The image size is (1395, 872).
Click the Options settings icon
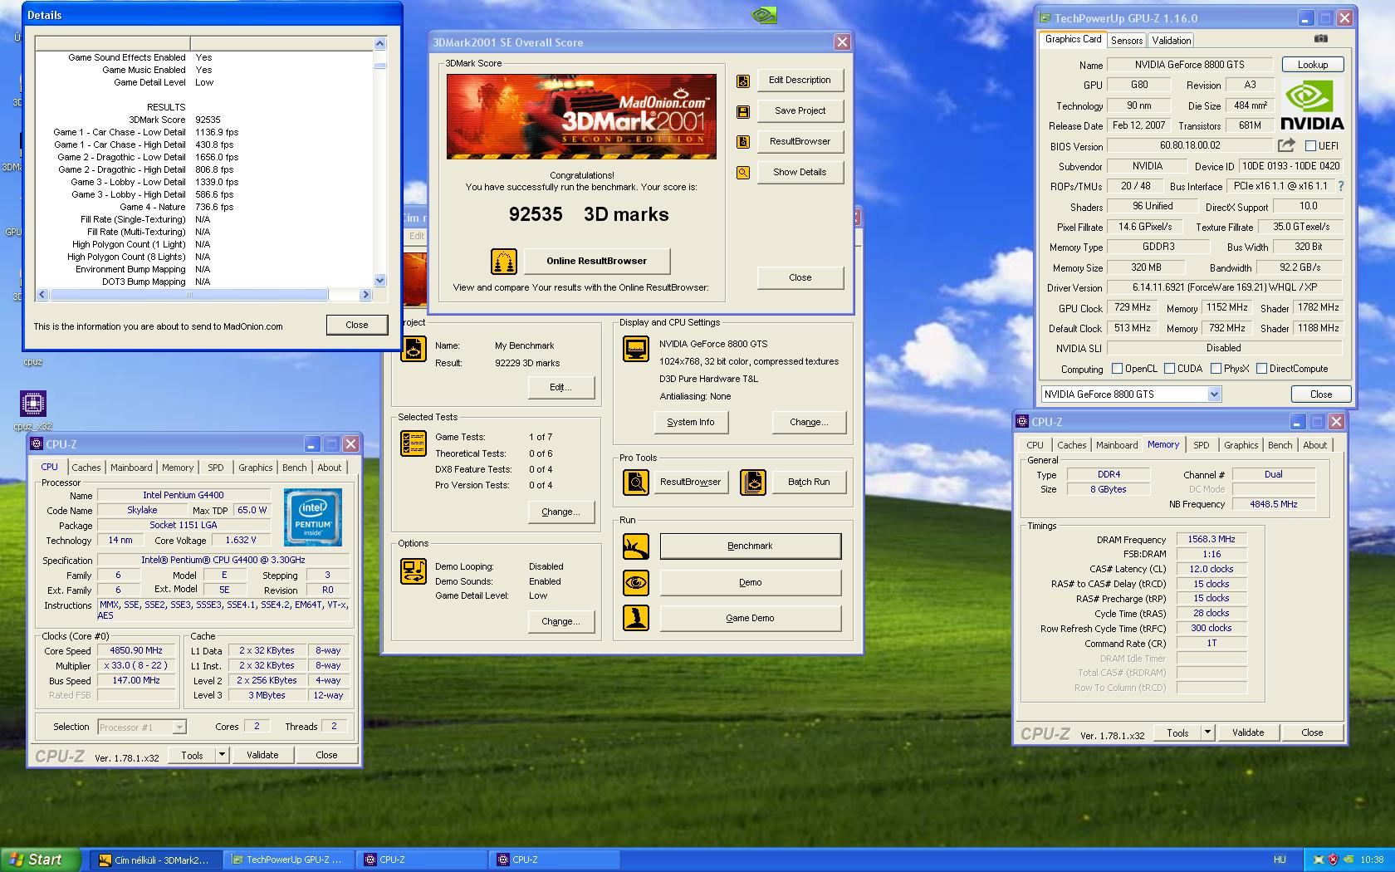click(414, 571)
